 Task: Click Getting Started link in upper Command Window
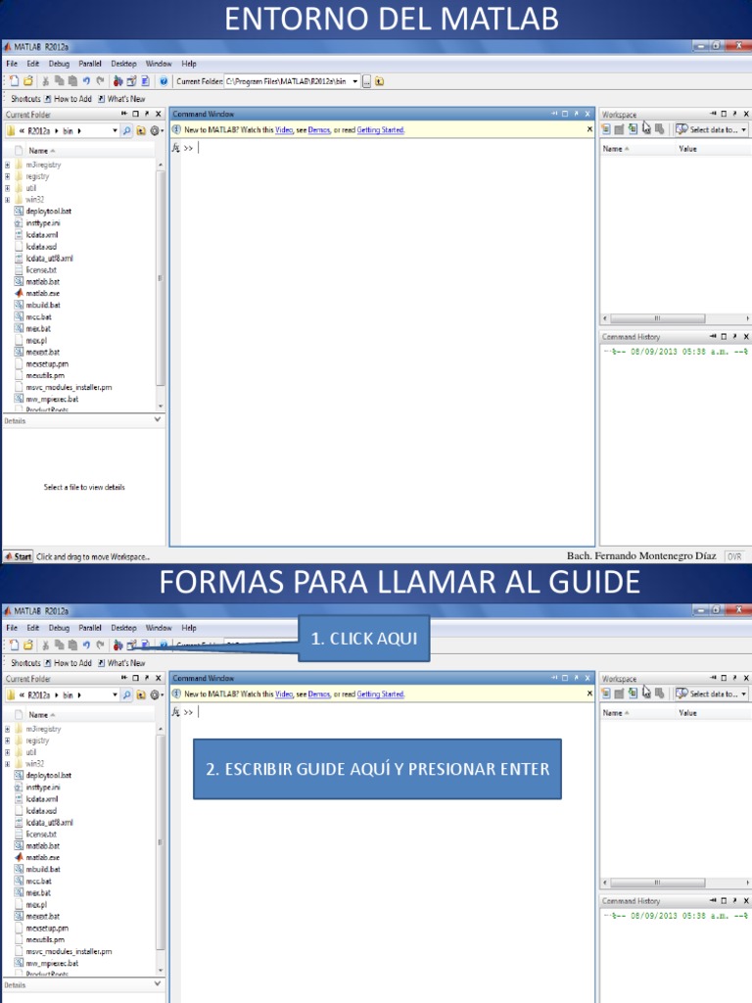pos(381,130)
